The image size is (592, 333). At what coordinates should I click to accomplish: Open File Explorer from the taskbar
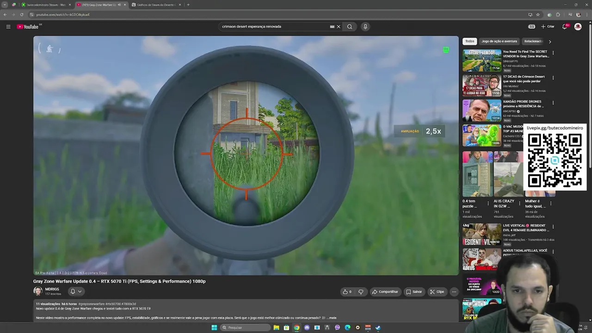pos(276,327)
